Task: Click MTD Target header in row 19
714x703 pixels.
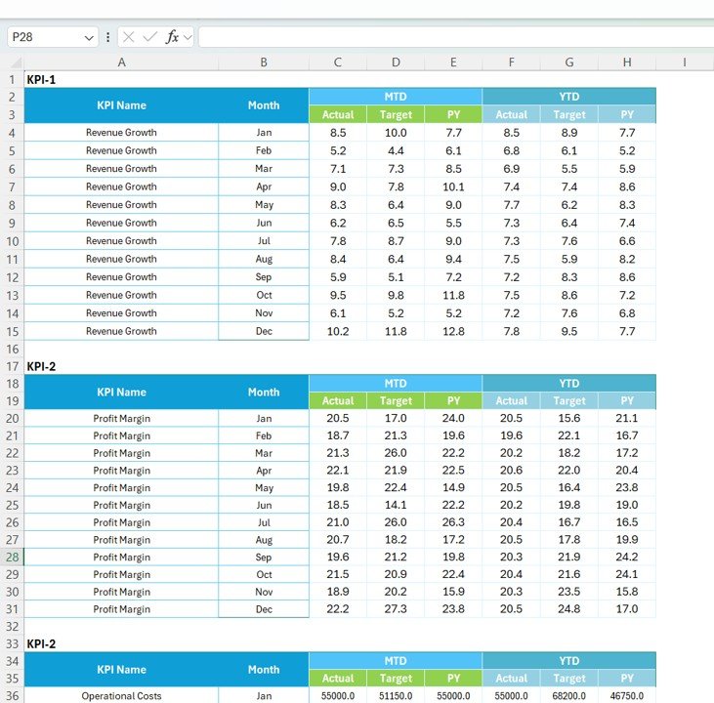Action: point(396,400)
